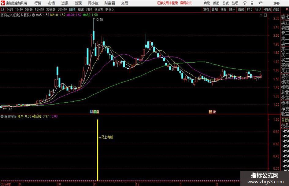
Task: Click 证券交易未登录 login link
Action: (167, 3)
